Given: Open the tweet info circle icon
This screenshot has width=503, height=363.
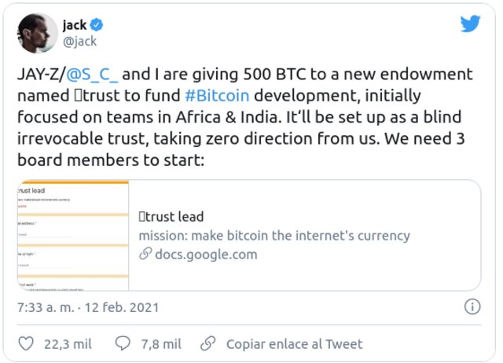Looking at the screenshot, I should point(472,306).
